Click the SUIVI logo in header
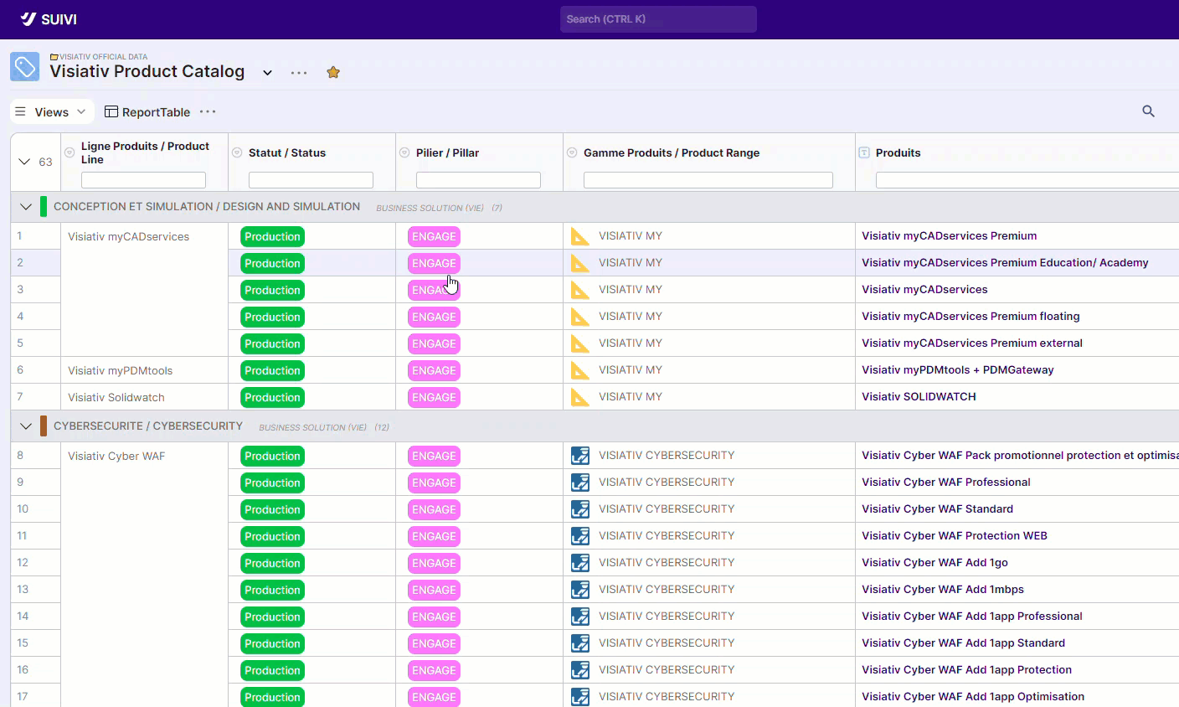Image resolution: width=1179 pixels, height=707 pixels. point(49,19)
